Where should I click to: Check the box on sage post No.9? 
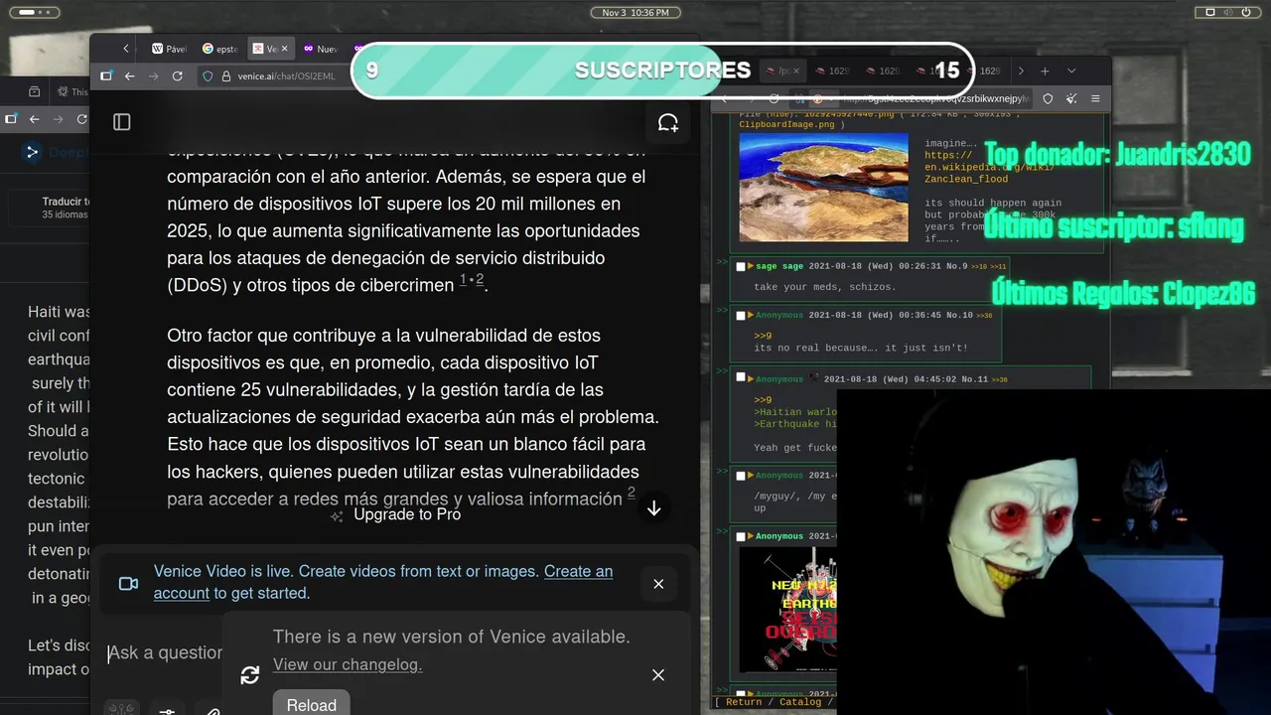[741, 266]
